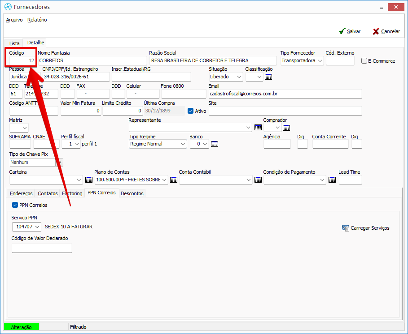408x334 pixels.
Task: Click the SEDEX 10 A FATURAR label
Action: (69, 227)
